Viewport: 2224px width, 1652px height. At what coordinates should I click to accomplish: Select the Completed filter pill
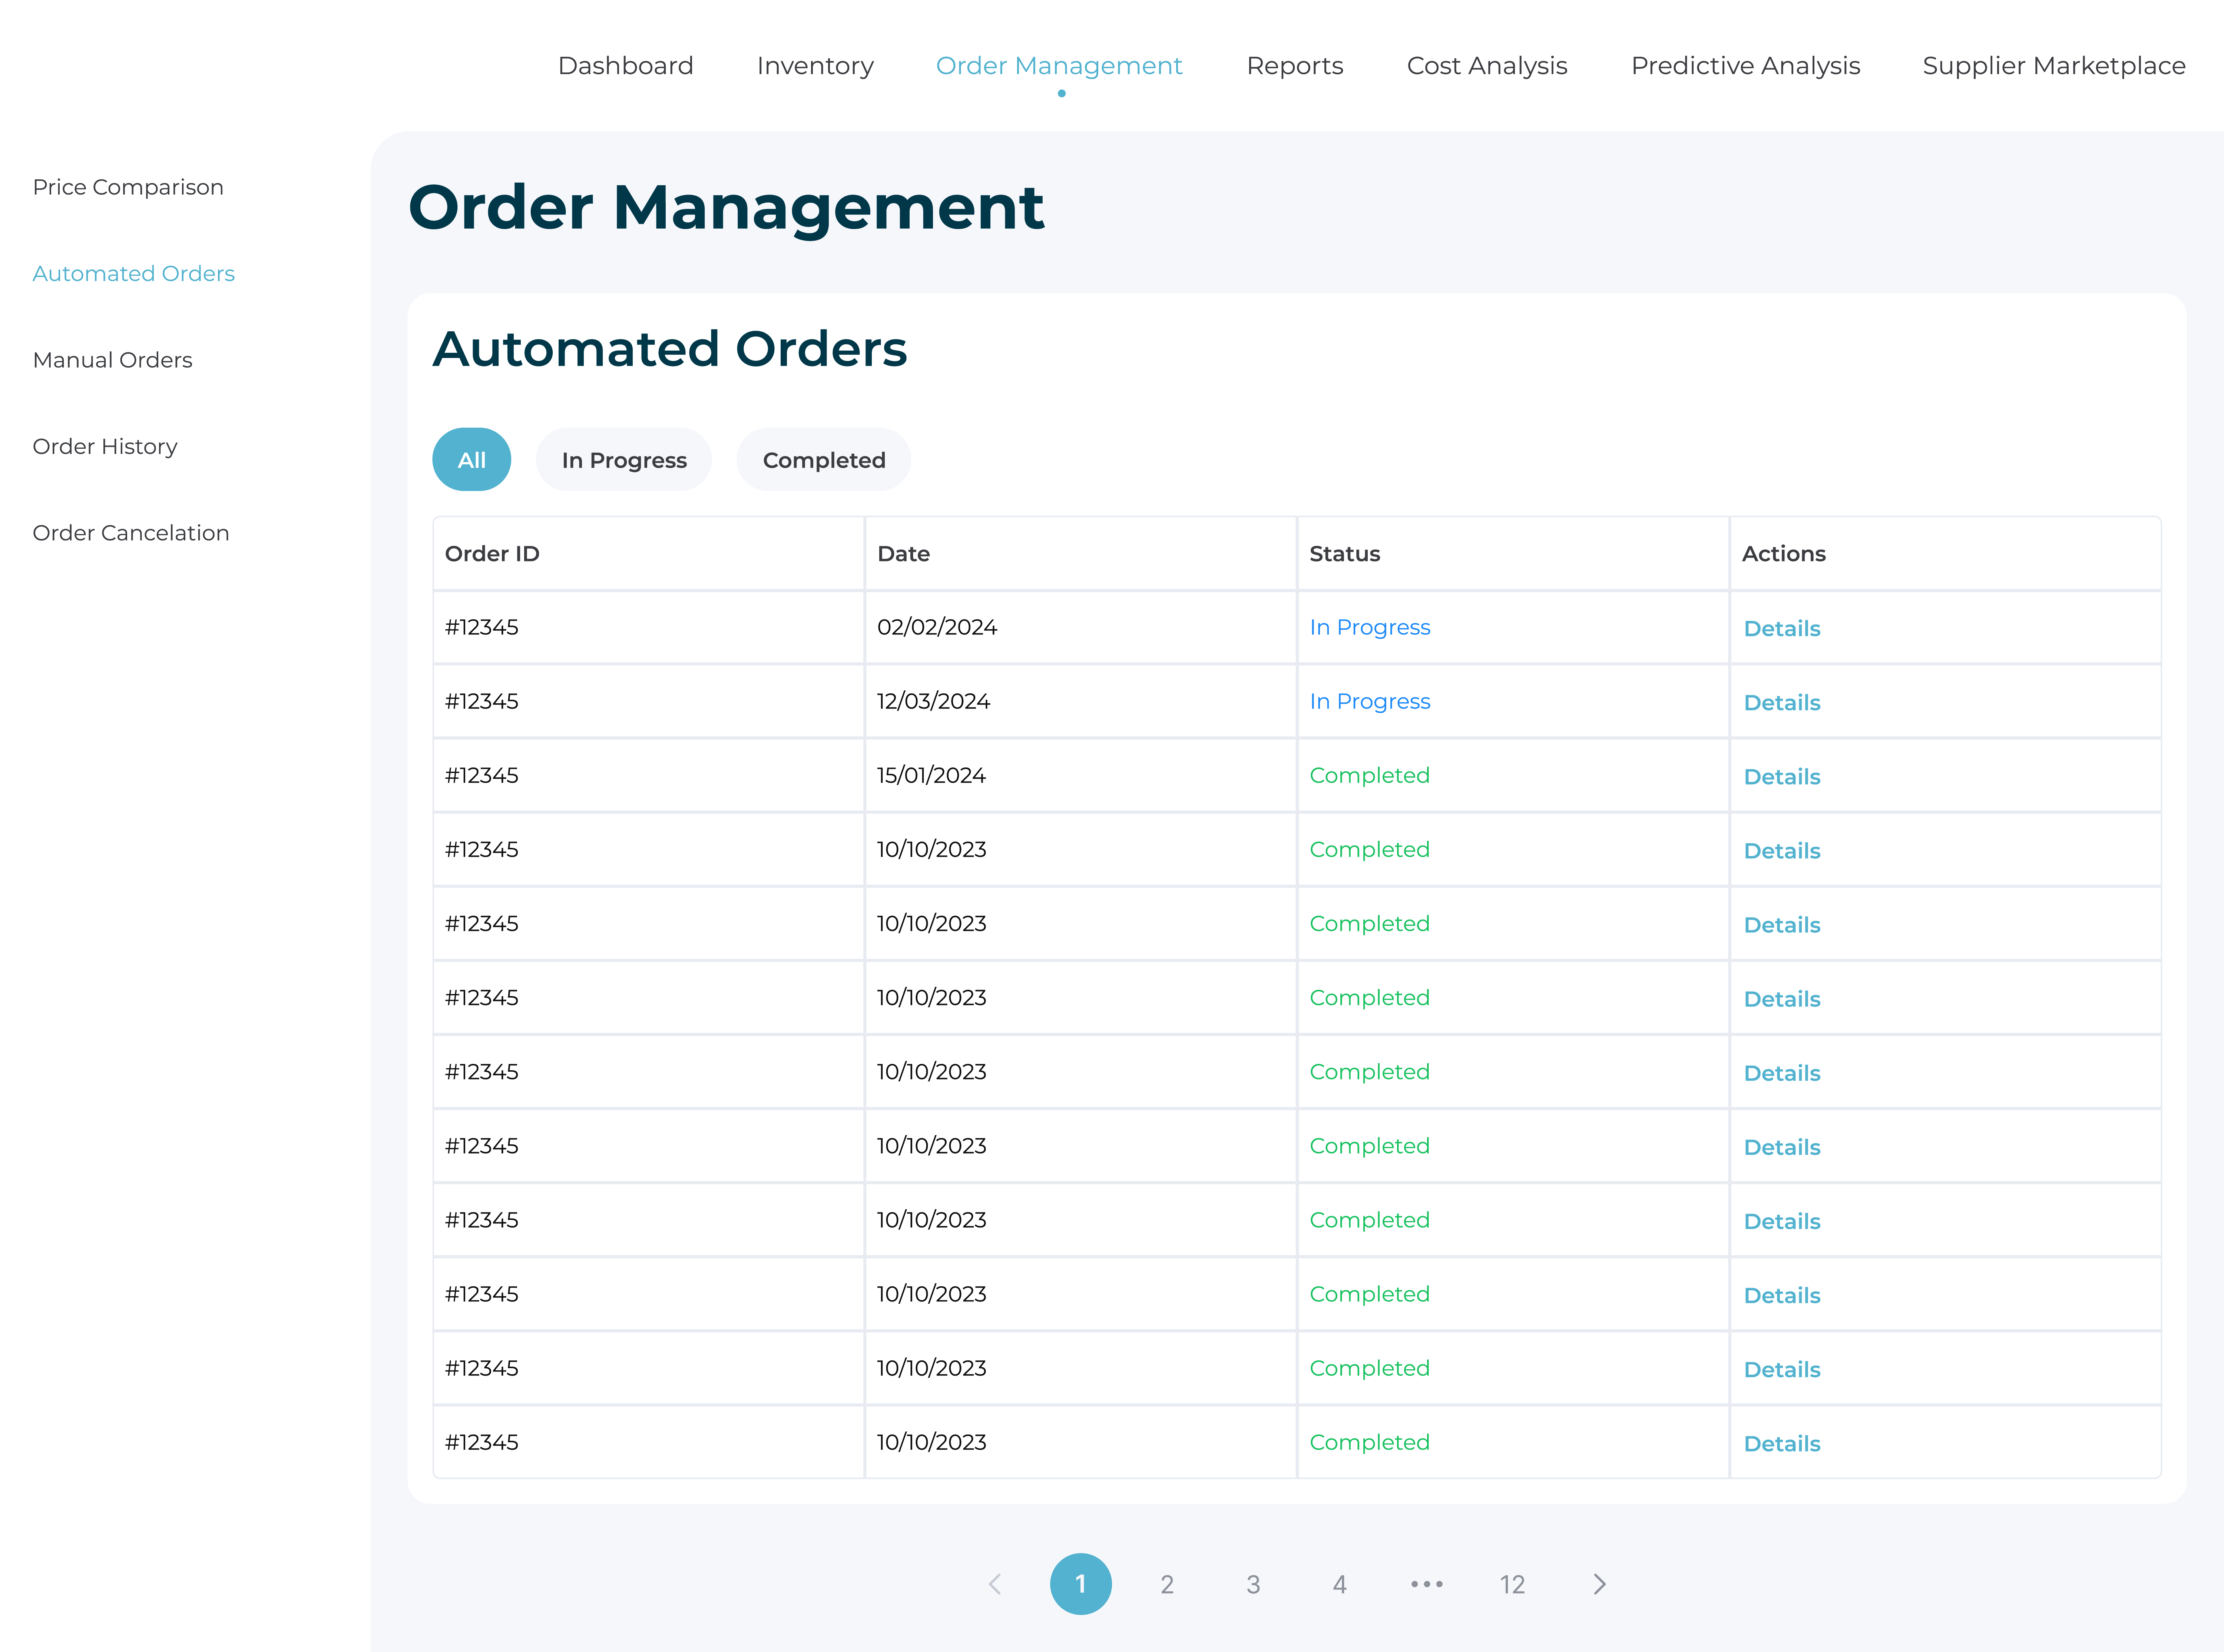[824, 460]
